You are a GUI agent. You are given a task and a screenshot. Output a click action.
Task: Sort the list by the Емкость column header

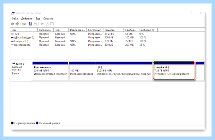(x=113, y=30)
